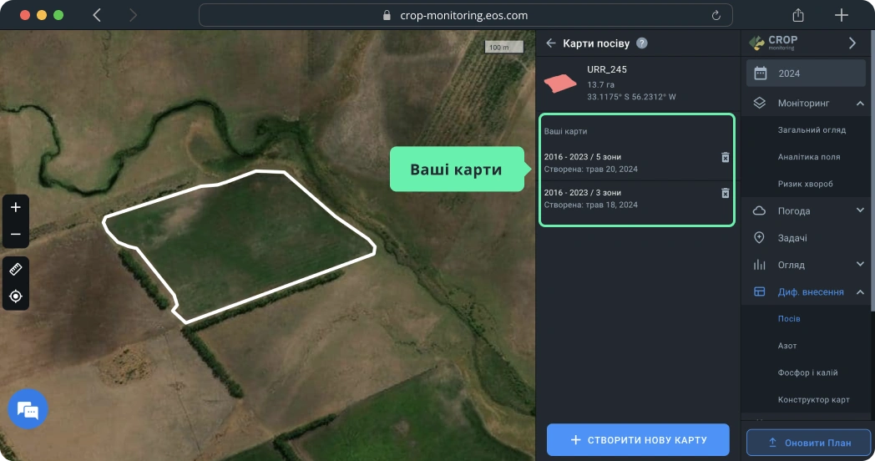Expand the Огляд section

pyautogui.click(x=860, y=265)
